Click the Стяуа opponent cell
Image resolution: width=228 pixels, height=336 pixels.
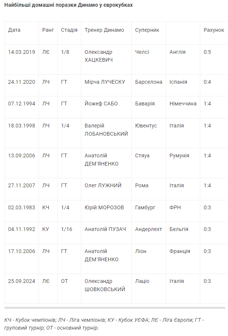click(142, 155)
